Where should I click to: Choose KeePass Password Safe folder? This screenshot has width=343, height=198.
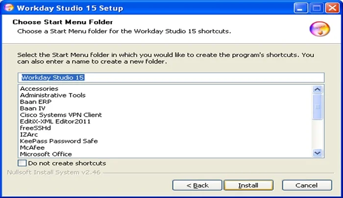point(59,141)
